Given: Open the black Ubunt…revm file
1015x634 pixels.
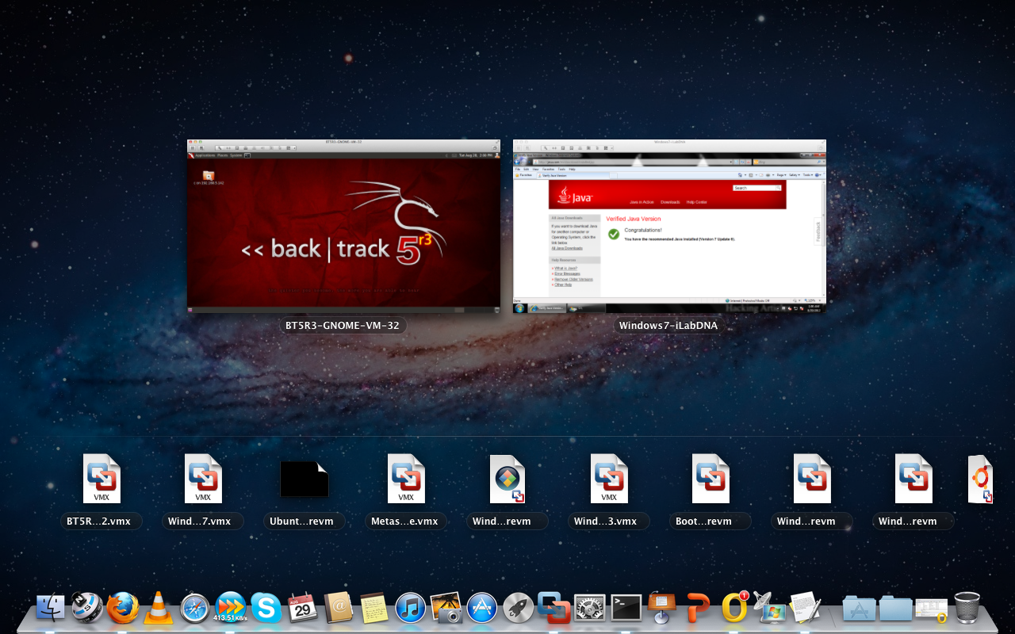Looking at the screenshot, I should point(304,479).
